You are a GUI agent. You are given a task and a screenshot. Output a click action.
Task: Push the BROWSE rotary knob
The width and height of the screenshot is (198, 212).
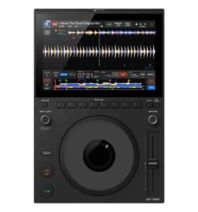pos(153,120)
